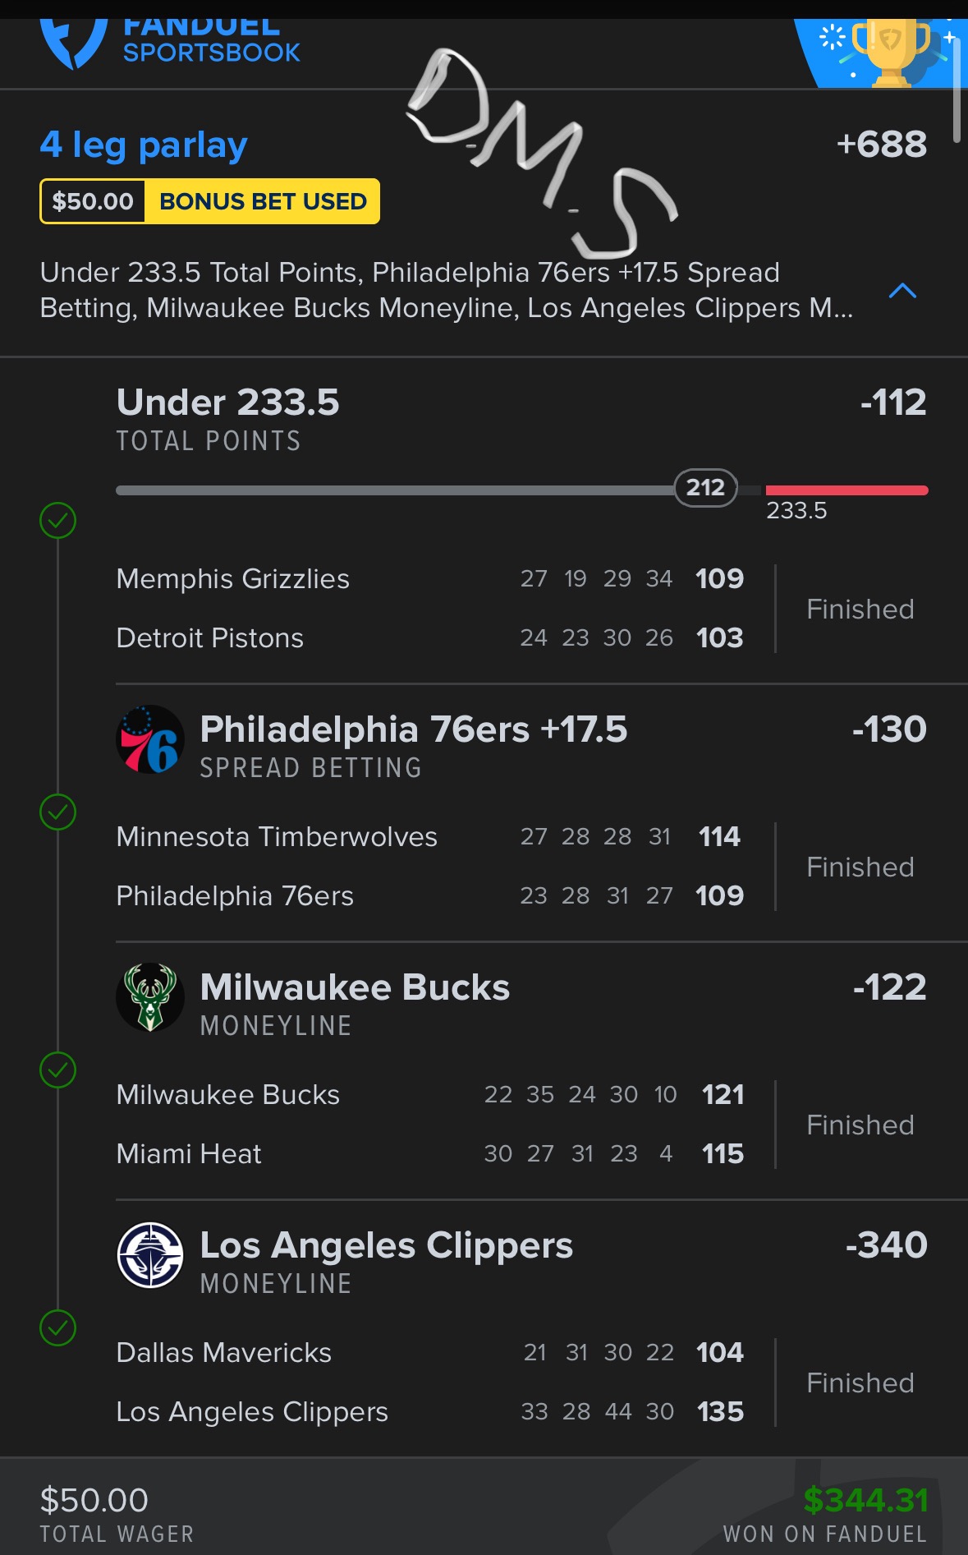Click the 212 total points progress marker
The image size is (968, 1555).
coord(705,488)
